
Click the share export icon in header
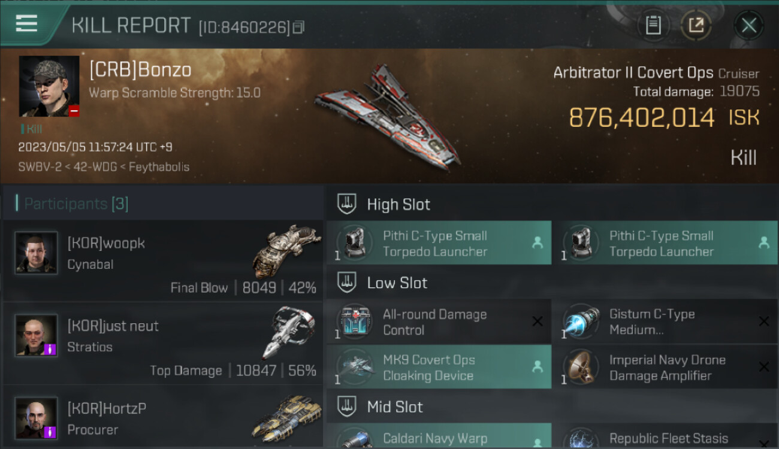(x=696, y=25)
